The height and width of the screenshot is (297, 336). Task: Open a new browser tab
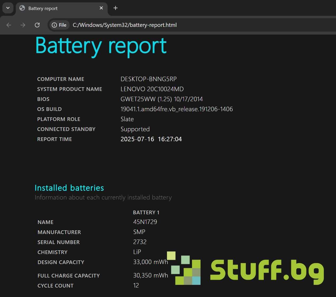(116, 8)
